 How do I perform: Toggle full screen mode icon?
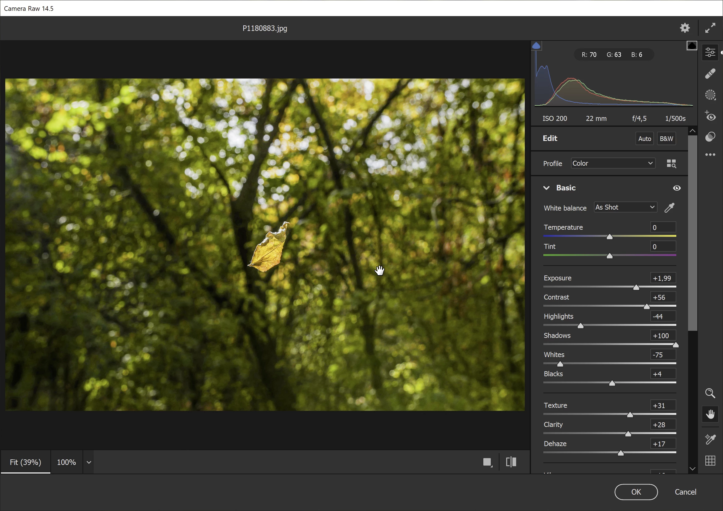[x=710, y=28]
